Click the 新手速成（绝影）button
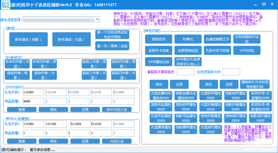 pyautogui.click(x=29, y=39)
